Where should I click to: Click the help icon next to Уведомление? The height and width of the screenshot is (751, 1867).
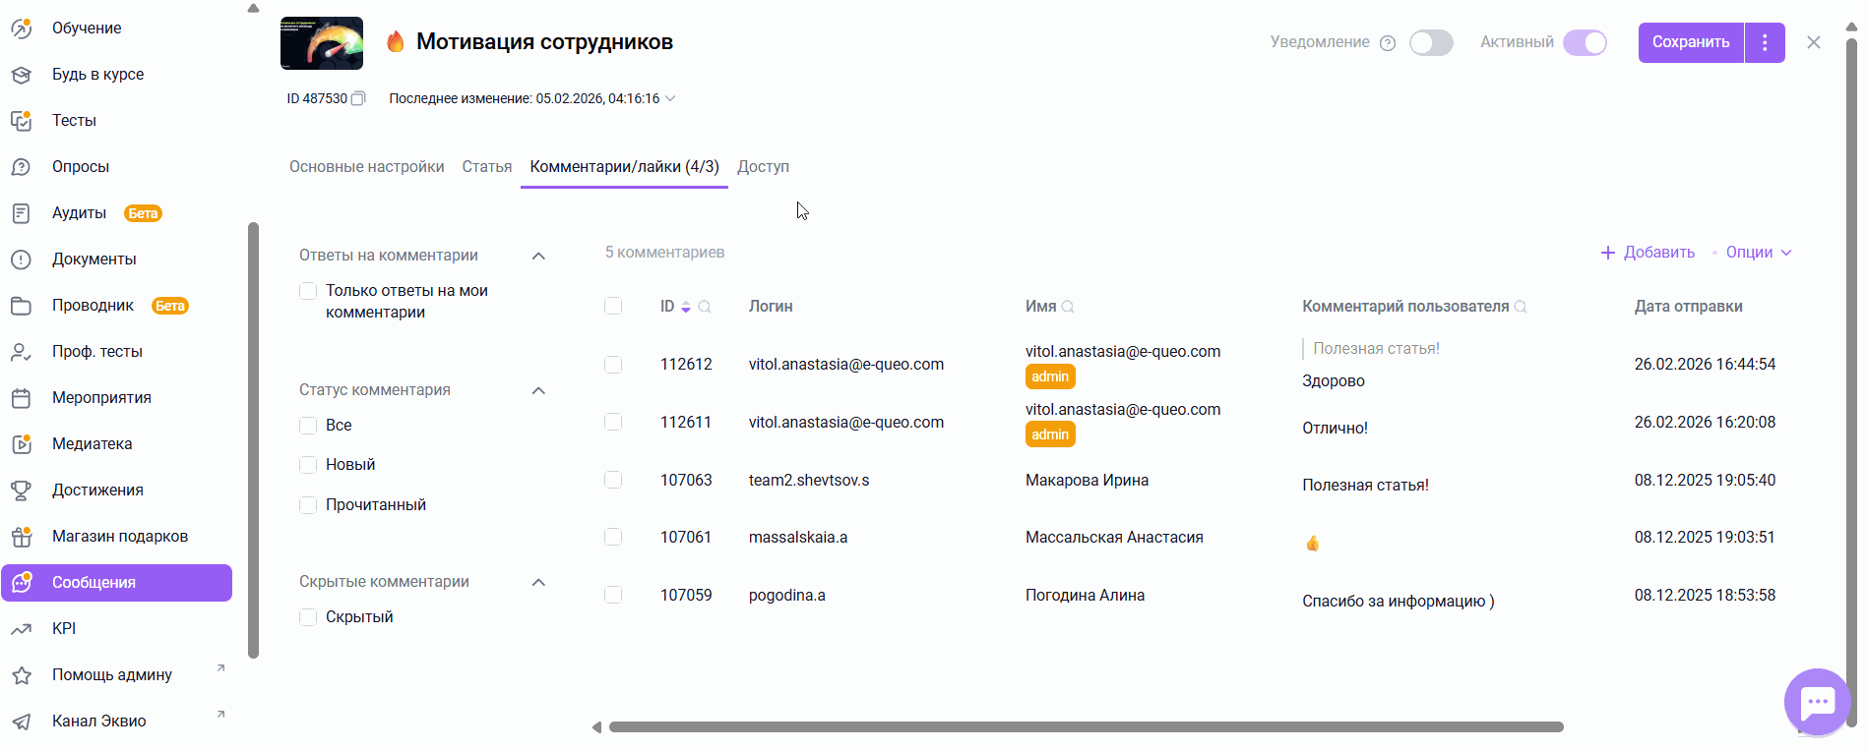click(1388, 43)
